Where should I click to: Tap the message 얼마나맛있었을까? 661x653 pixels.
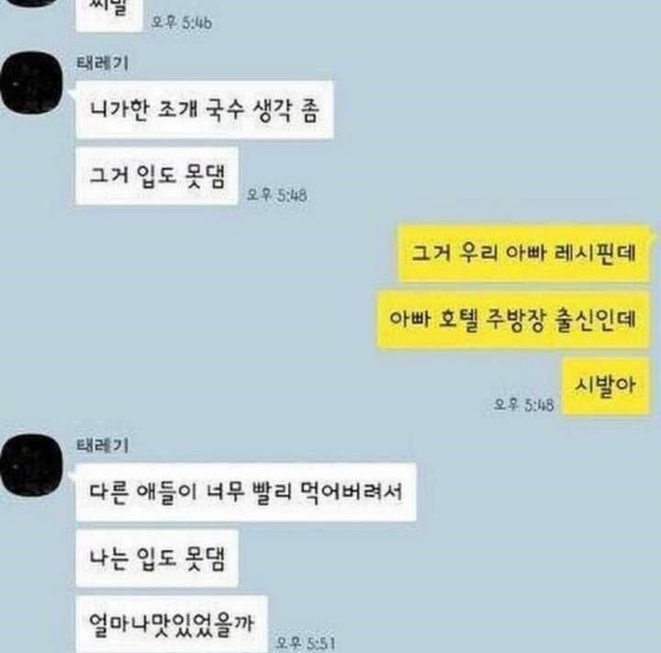pos(172,624)
